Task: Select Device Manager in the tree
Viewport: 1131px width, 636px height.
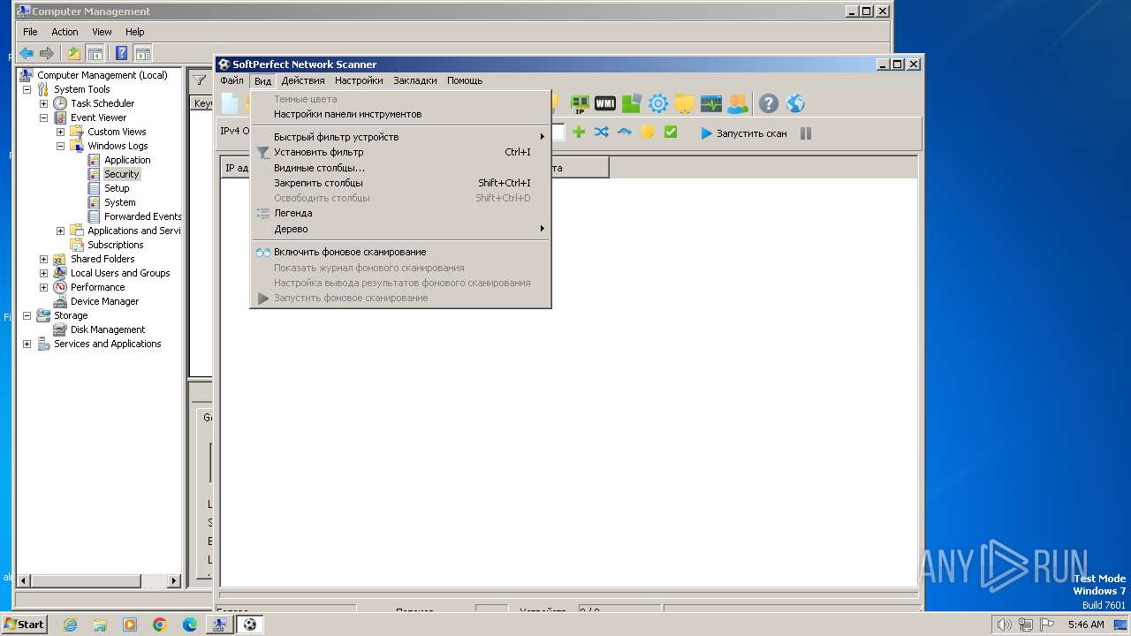Action: coord(104,301)
